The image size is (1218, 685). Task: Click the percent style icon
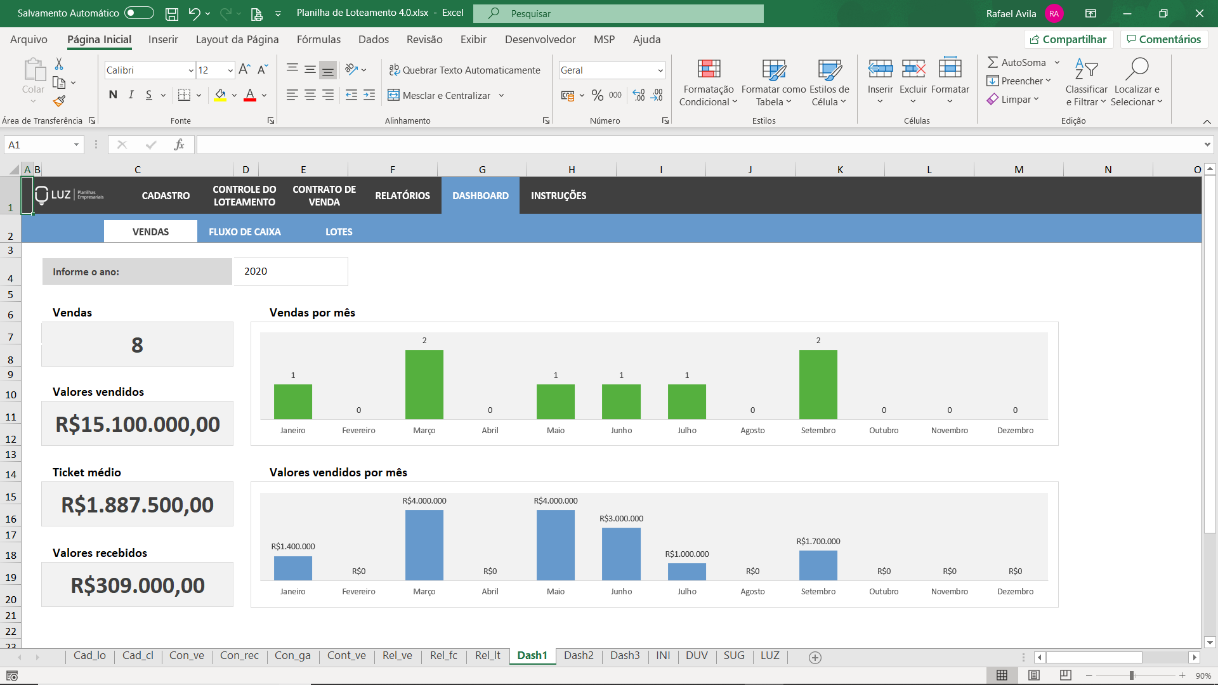point(597,95)
